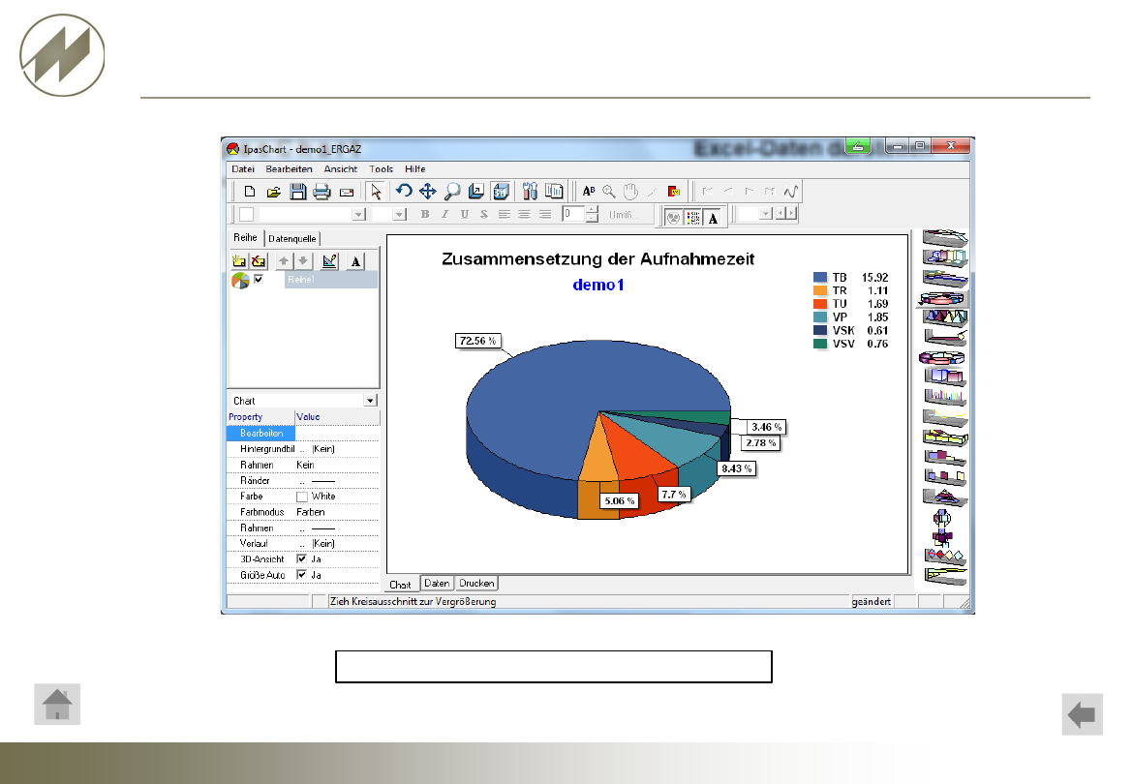
Task: Click the White Farbe color swatch
Action: [302, 497]
